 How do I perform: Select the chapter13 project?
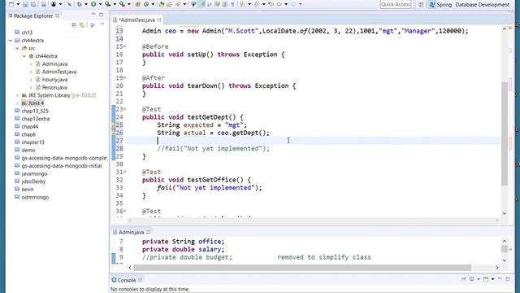click(32, 142)
